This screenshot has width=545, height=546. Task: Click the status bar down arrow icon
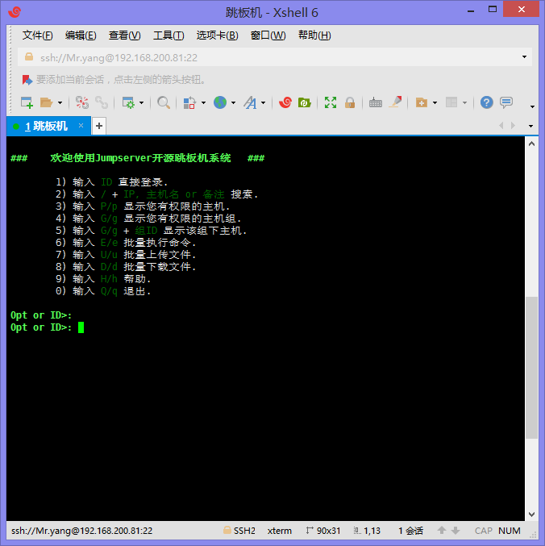point(456,531)
